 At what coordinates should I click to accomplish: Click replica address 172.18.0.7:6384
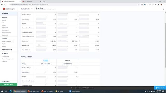click(46, 64)
